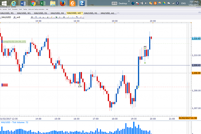Screen dimensions: 201x134
Task: Click the add new chart tab button
Action: point(118,13)
